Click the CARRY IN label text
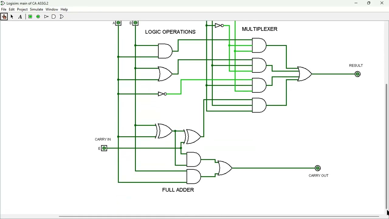This screenshot has width=389, height=219. click(103, 139)
